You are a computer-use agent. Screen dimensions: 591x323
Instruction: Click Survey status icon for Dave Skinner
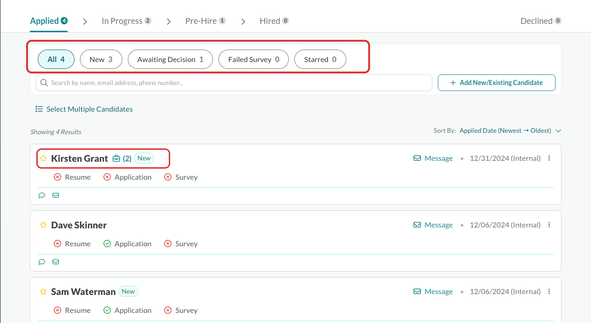(168, 244)
